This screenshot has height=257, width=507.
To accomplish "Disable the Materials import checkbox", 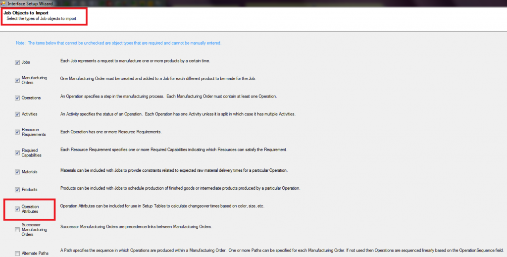I will coord(17,172).
